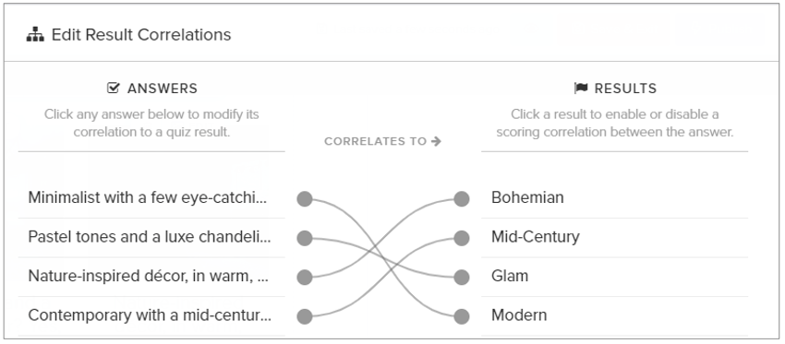Viewport: 785px width, 344px height.
Task: Select the Nature-inspired décor answer connector dot
Action: coord(305,277)
